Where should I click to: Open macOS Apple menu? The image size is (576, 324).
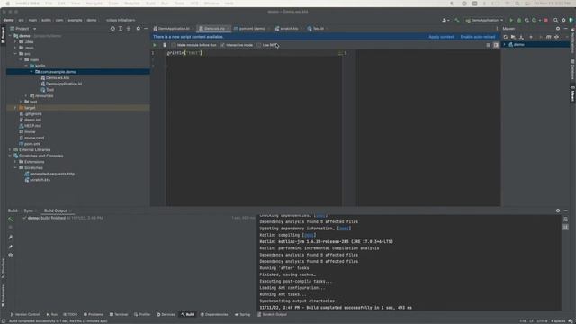[8, 4]
